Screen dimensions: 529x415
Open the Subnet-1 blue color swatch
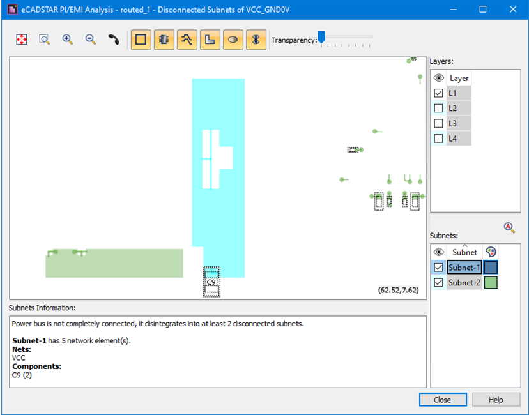pos(491,268)
